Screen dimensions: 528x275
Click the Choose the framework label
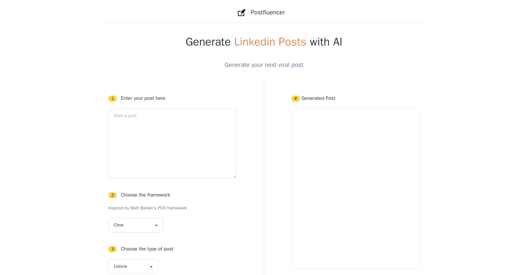[x=146, y=195]
